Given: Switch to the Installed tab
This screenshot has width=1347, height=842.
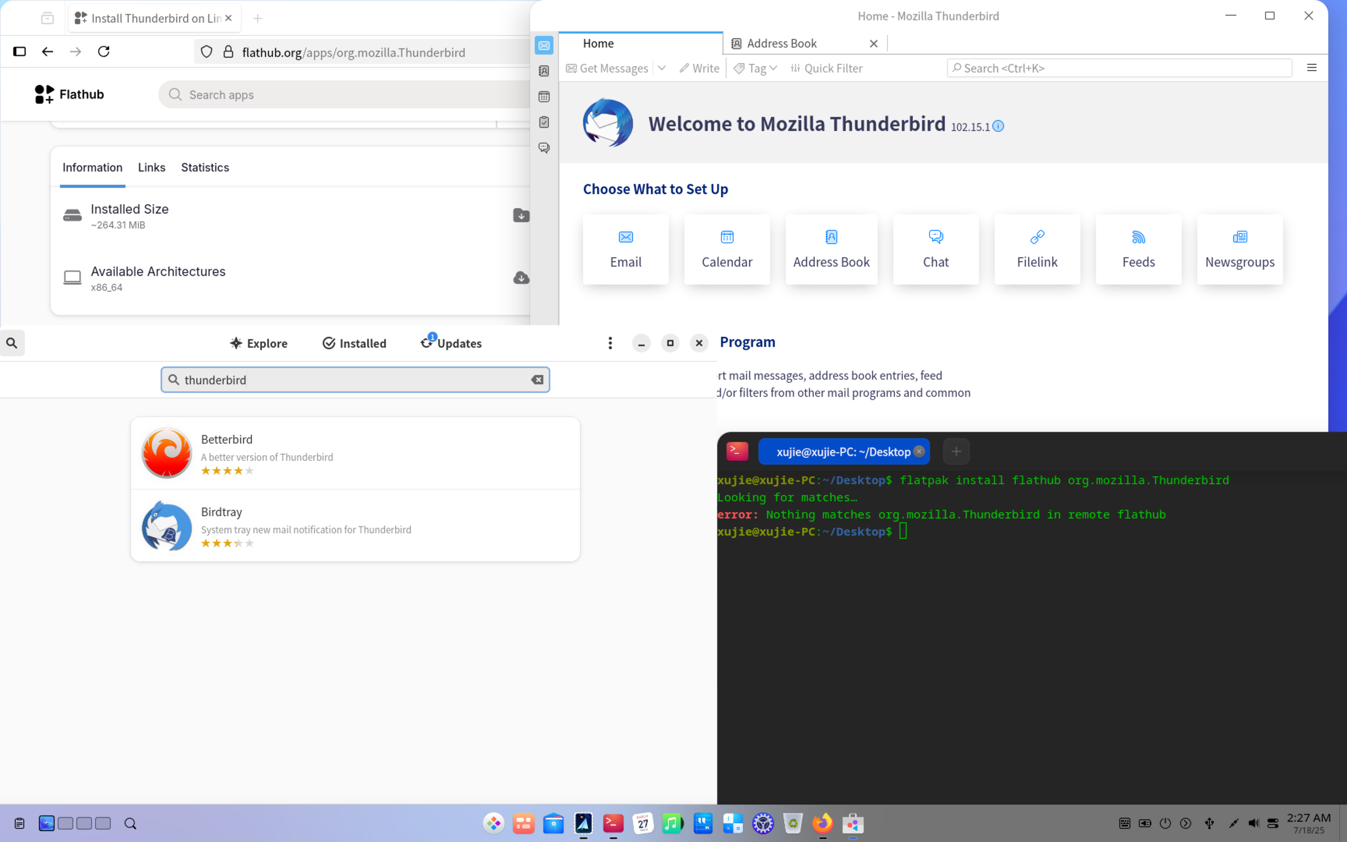Looking at the screenshot, I should [x=355, y=343].
